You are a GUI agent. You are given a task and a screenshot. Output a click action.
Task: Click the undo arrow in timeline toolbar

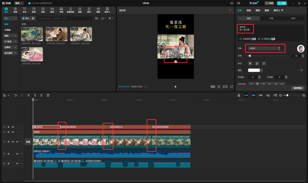15,95
